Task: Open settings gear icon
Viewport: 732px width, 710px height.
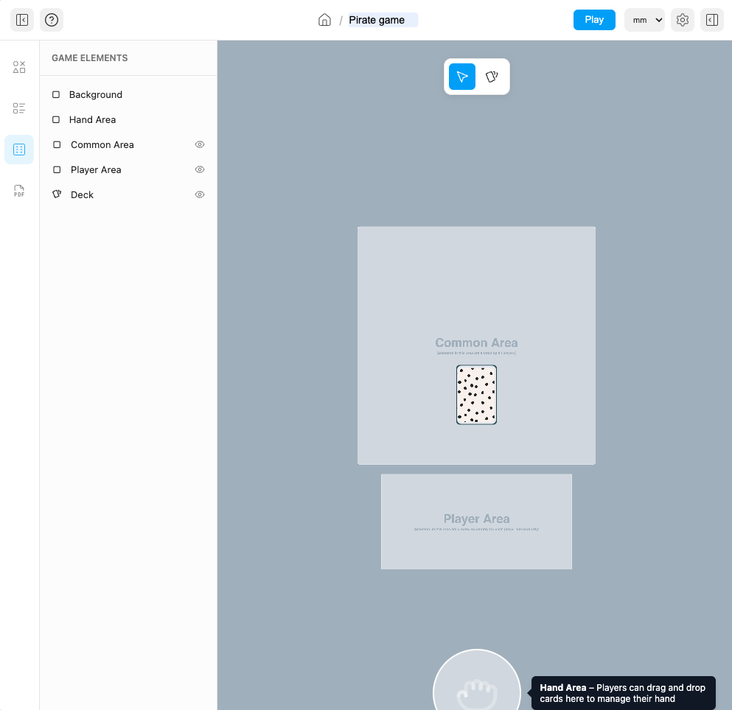Action: click(682, 20)
